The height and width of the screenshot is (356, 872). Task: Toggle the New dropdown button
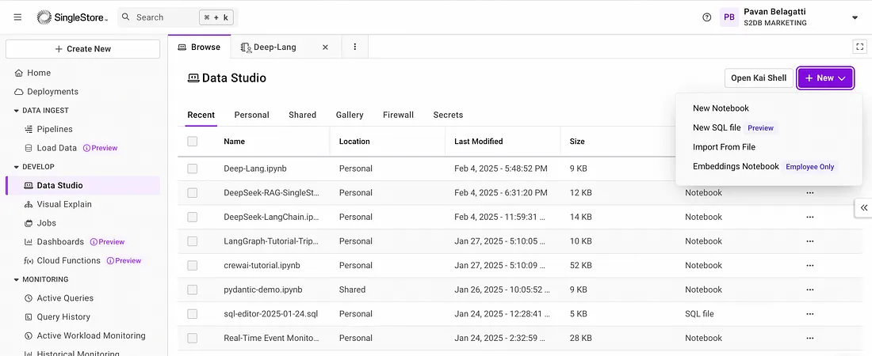pyautogui.click(x=825, y=78)
